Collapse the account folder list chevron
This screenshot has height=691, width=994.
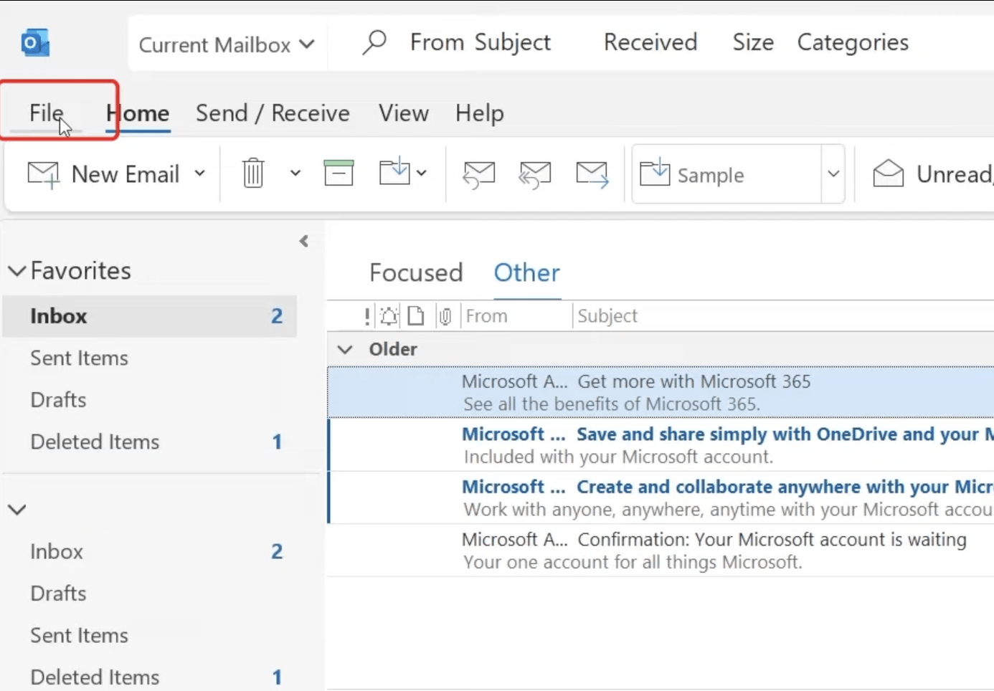coord(17,510)
